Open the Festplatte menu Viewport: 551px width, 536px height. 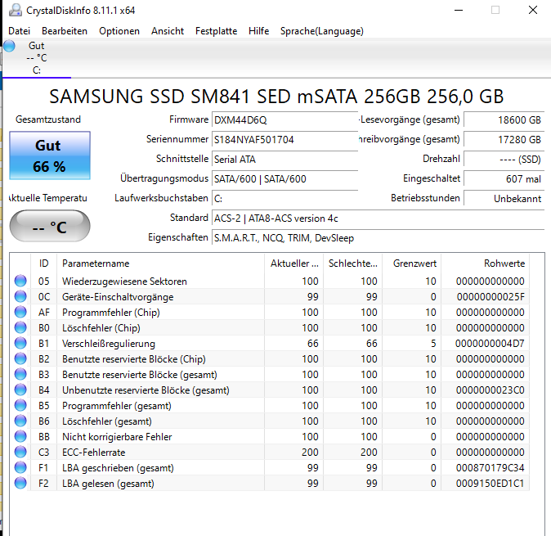point(216,31)
